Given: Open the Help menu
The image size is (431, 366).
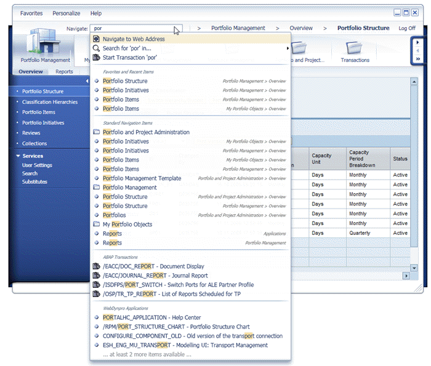Looking at the screenshot, I should point(96,13).
